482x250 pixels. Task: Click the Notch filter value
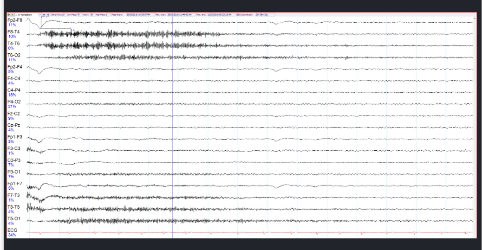point(91,14)
